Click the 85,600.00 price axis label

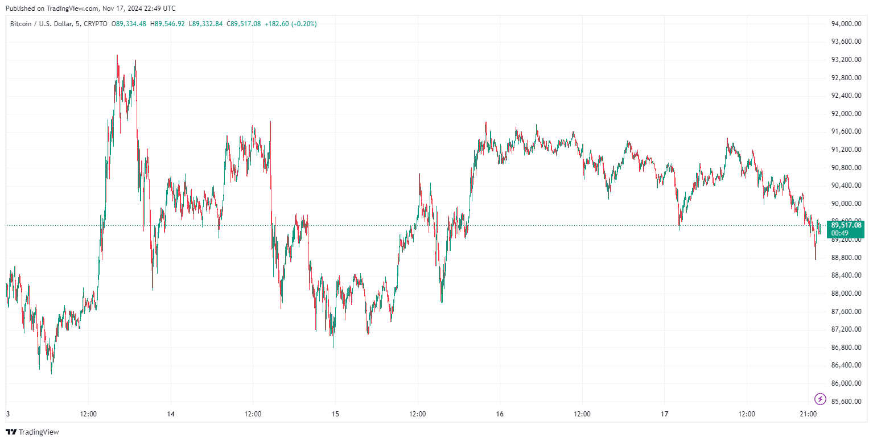tap(845, 402)
